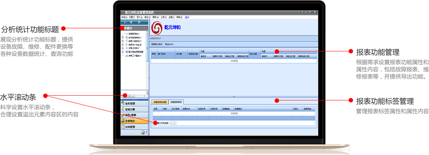Open the 业务管理 navigation panel icon
Viewport: 429px width, 155px height.
coord(123,103)
